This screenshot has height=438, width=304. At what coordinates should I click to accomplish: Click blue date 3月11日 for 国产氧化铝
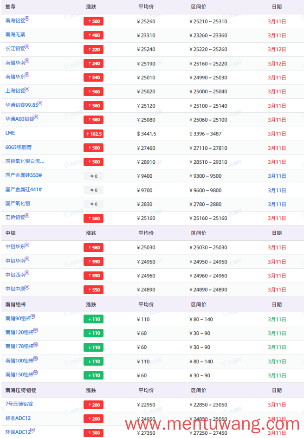277,204
